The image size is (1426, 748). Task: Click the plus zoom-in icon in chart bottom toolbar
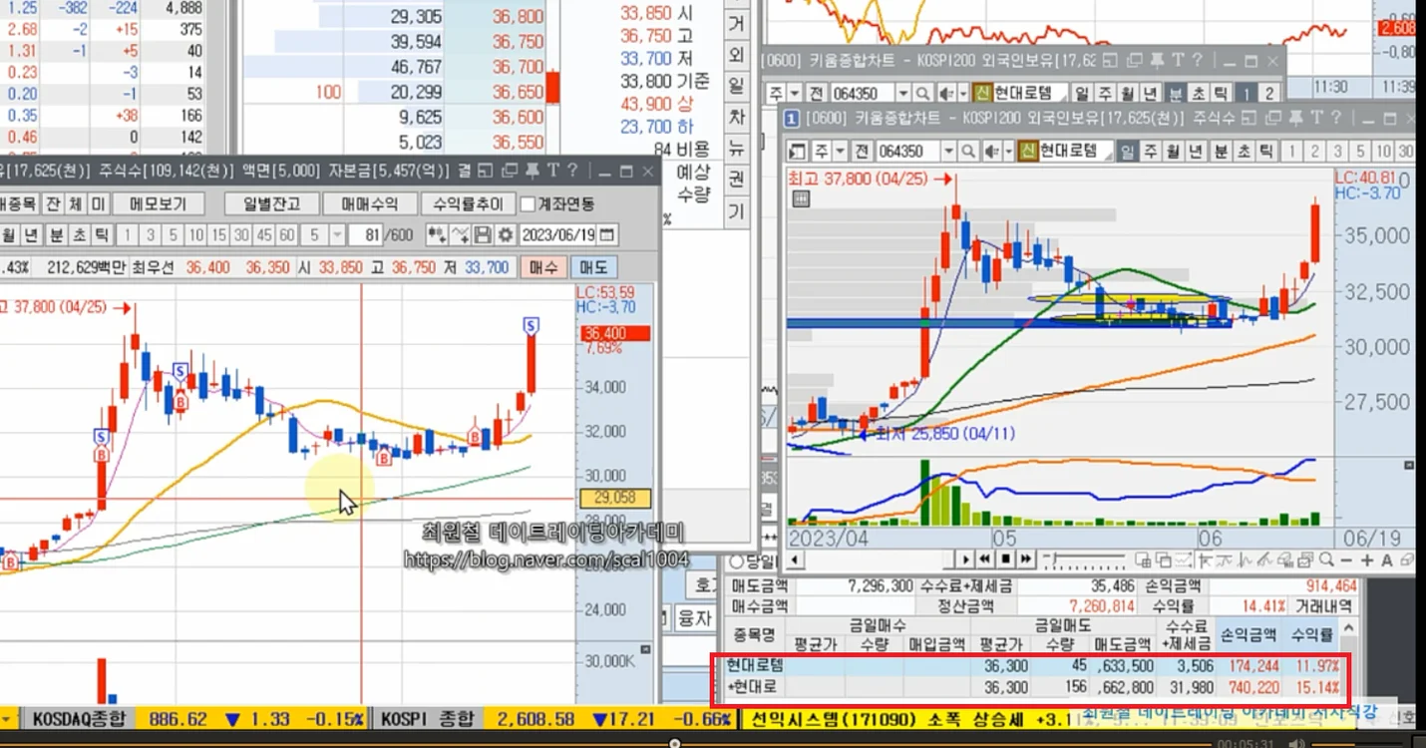pos(1367,560)
